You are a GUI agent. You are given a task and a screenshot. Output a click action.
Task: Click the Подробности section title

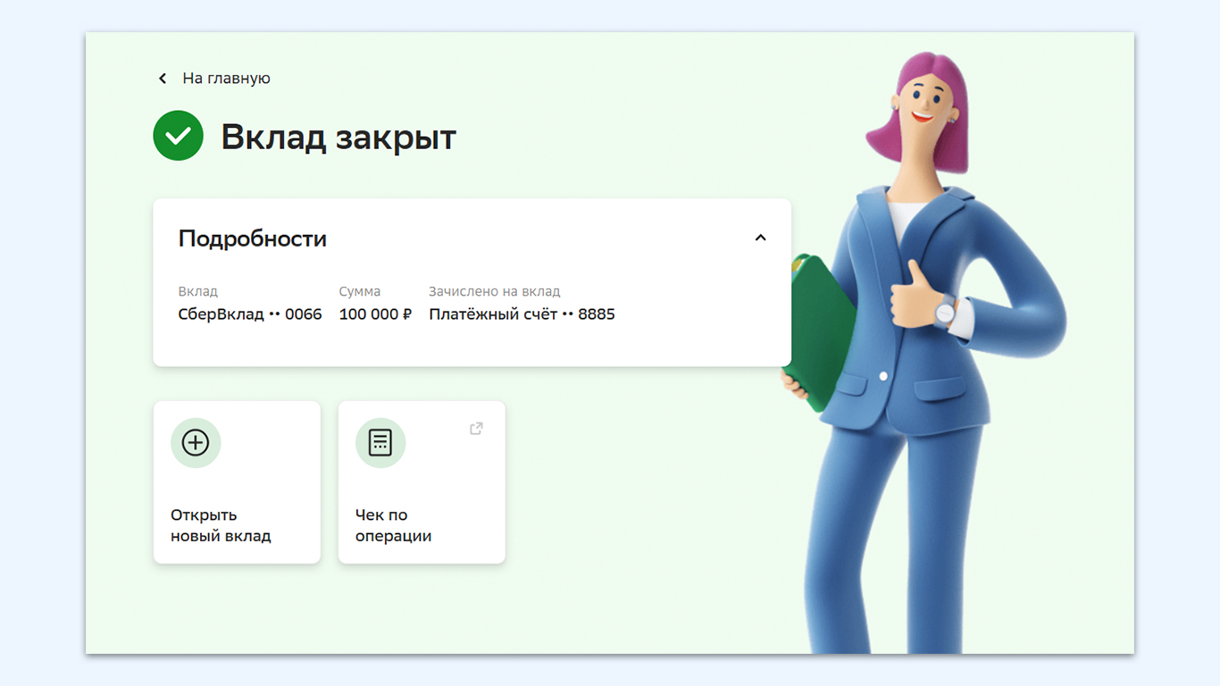click(x=253, y=238)
